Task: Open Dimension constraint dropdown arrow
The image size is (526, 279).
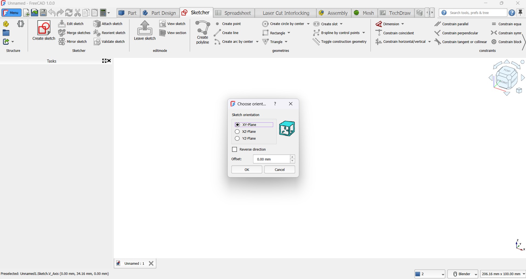Action: point(403,24)
